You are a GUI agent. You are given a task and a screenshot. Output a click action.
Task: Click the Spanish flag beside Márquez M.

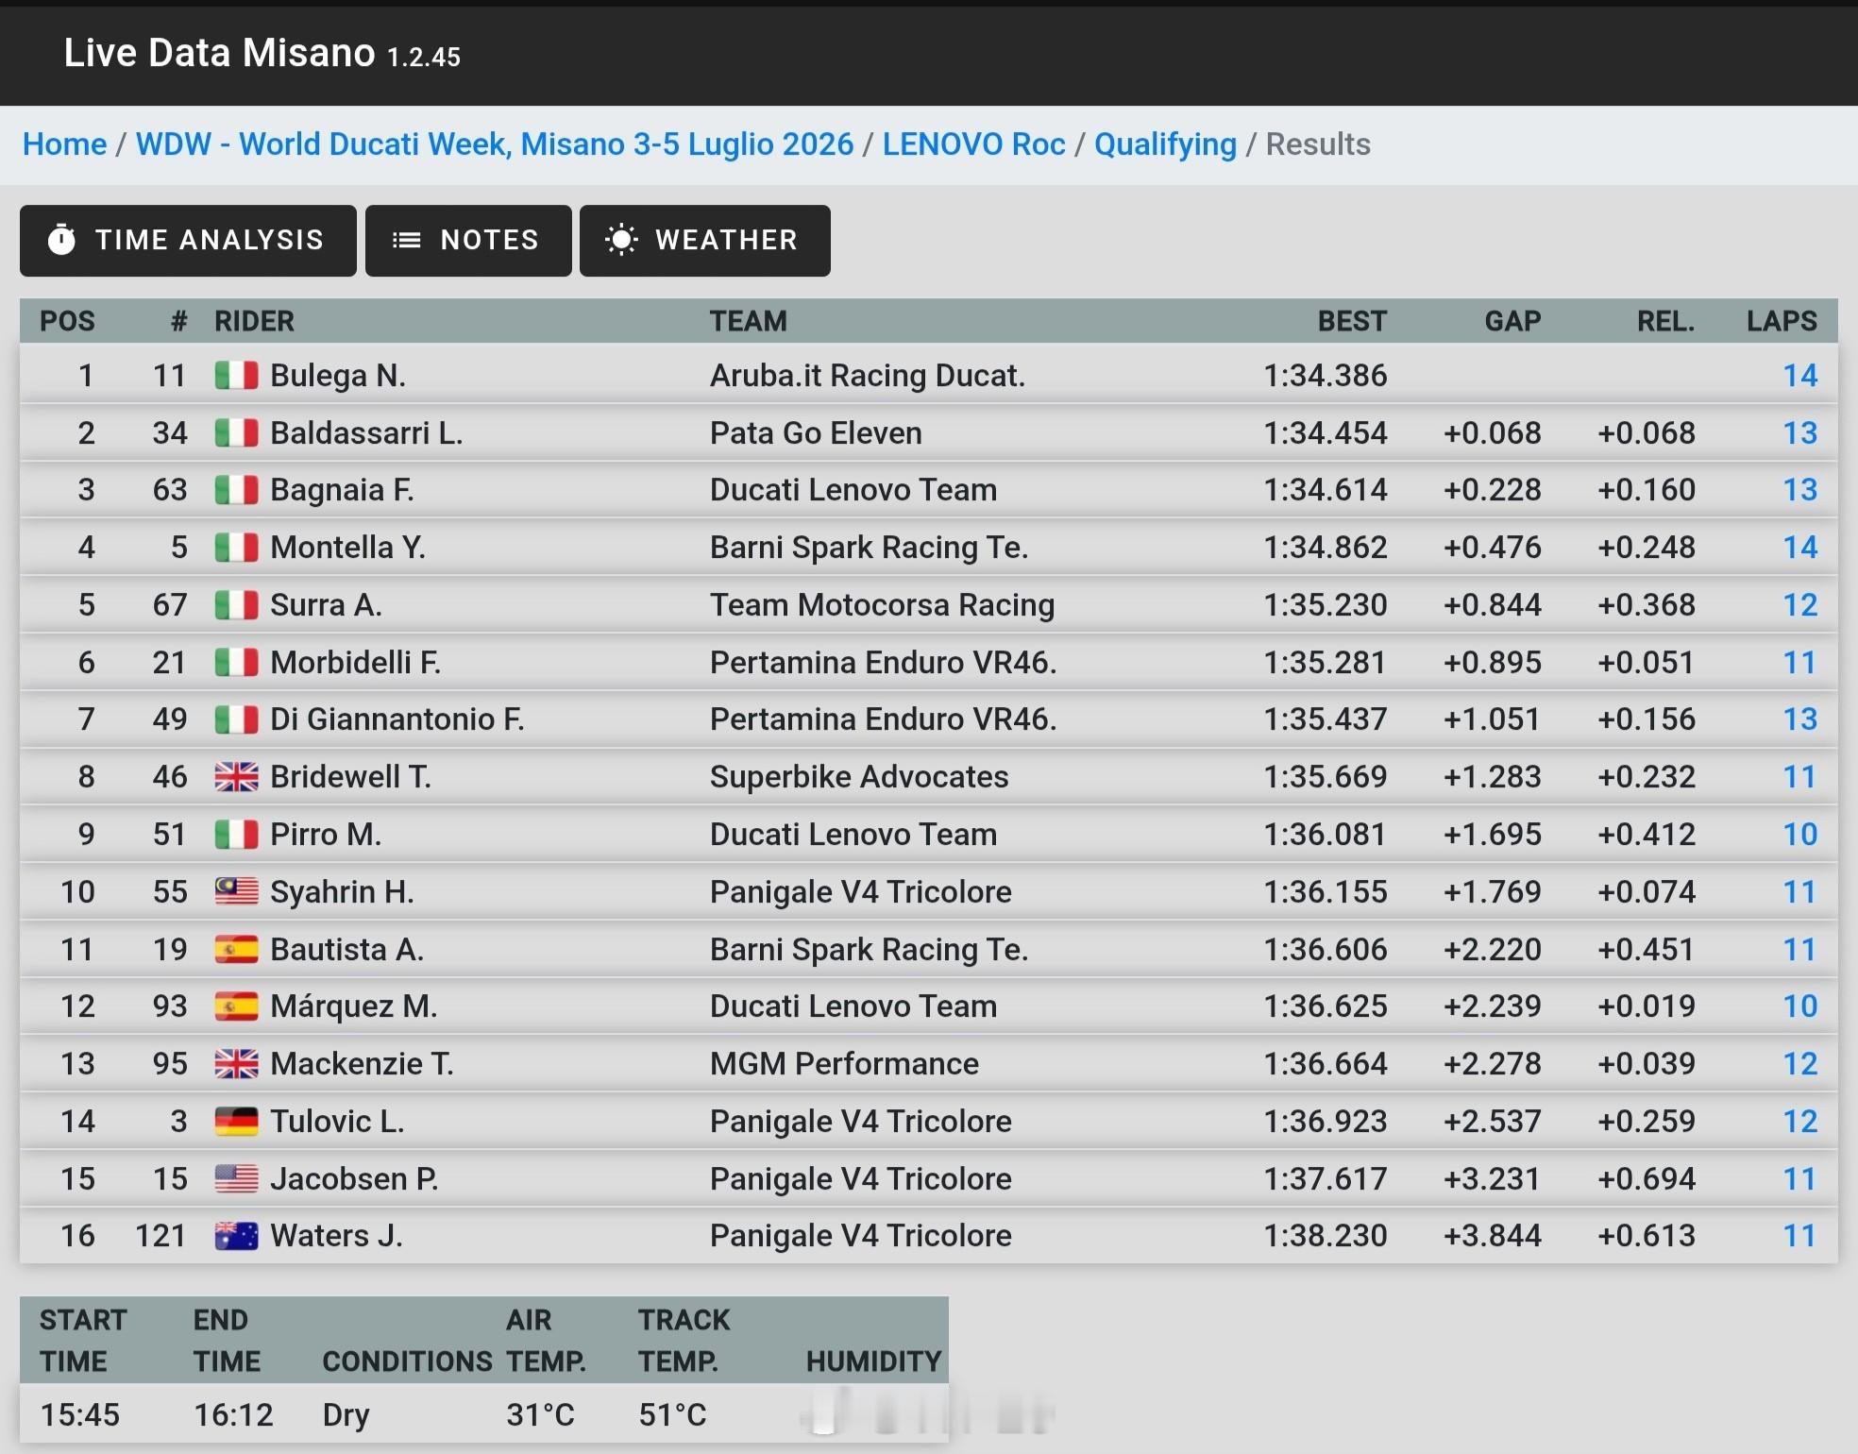point(236,1006)
